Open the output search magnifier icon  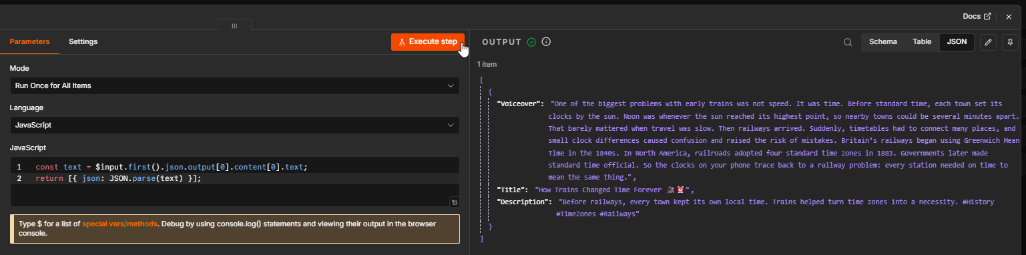point(848,42)
